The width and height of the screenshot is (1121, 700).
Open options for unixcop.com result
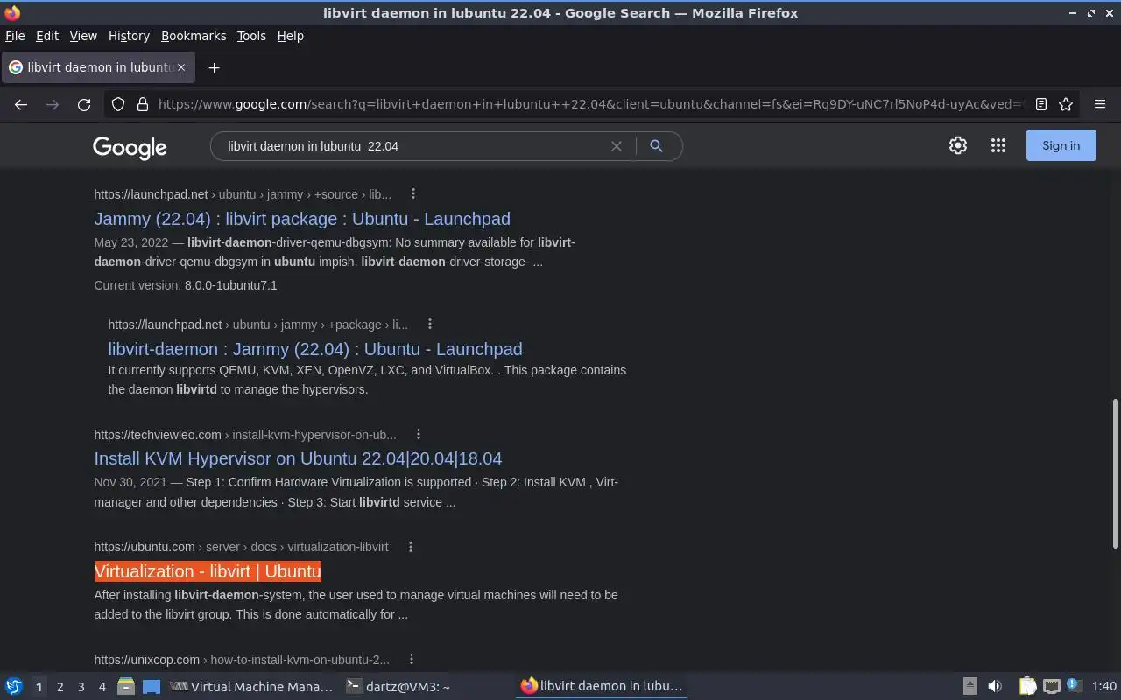412,660
